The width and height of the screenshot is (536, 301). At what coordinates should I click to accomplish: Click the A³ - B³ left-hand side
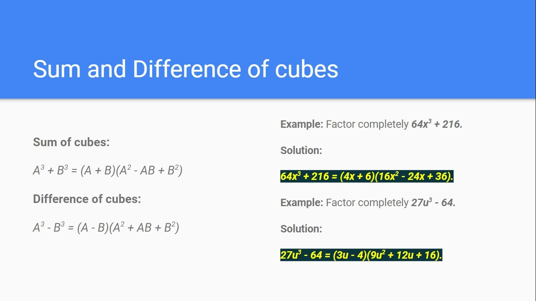tap(49, 227)
